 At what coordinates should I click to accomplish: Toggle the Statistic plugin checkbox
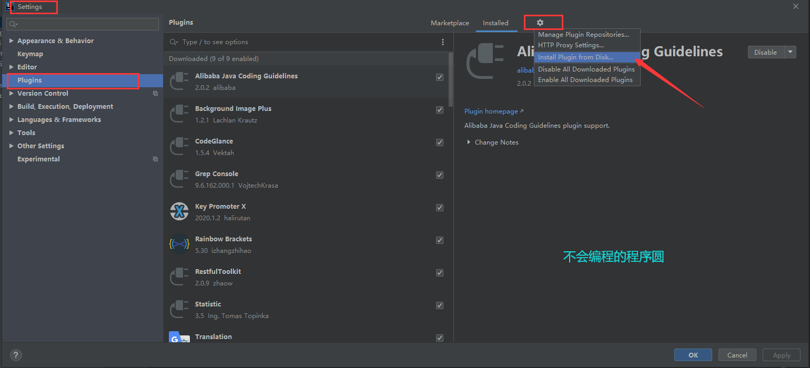pyautogui.click(x=440, y=305)
